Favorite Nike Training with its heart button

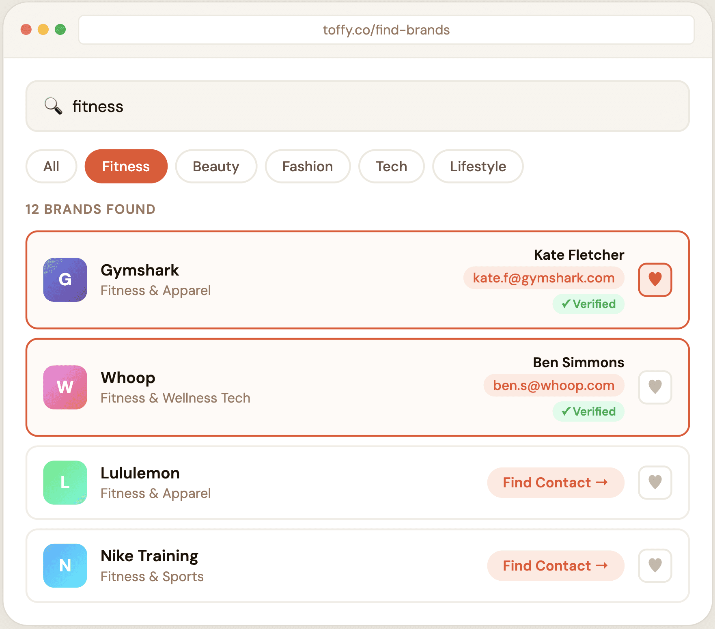coord(655,566)
